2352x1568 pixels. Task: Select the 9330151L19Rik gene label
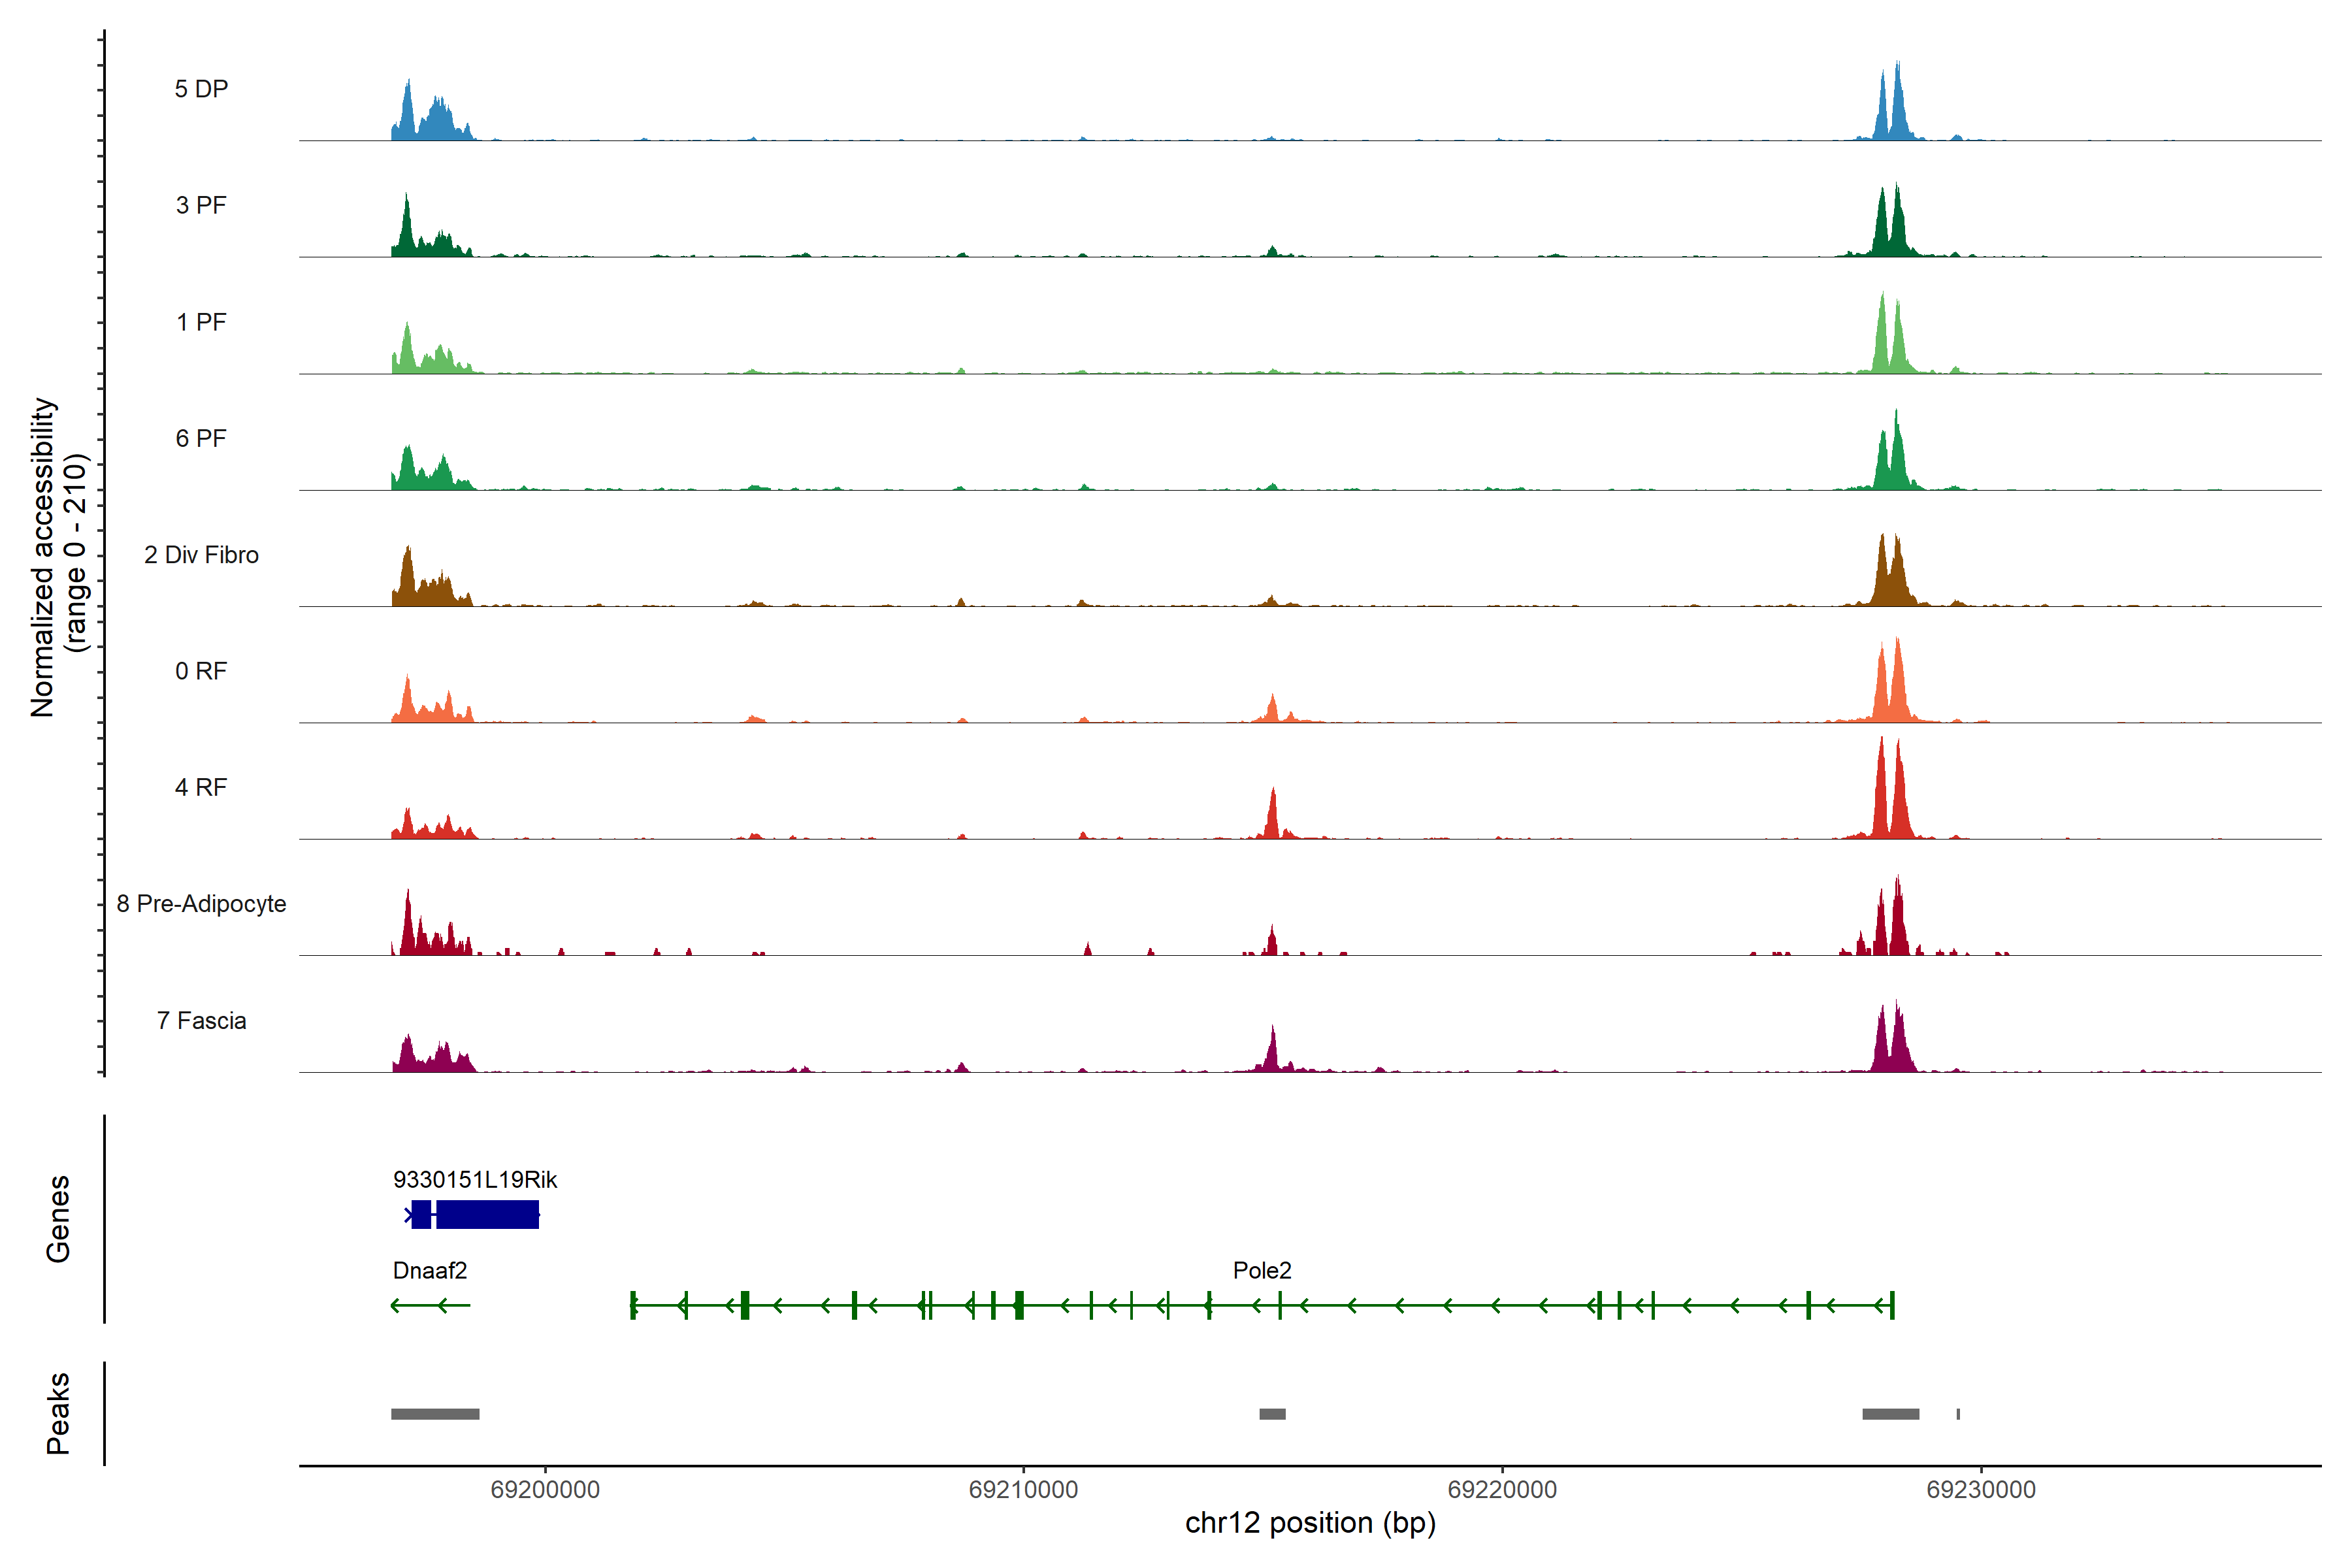click(x=475, y=1180)
